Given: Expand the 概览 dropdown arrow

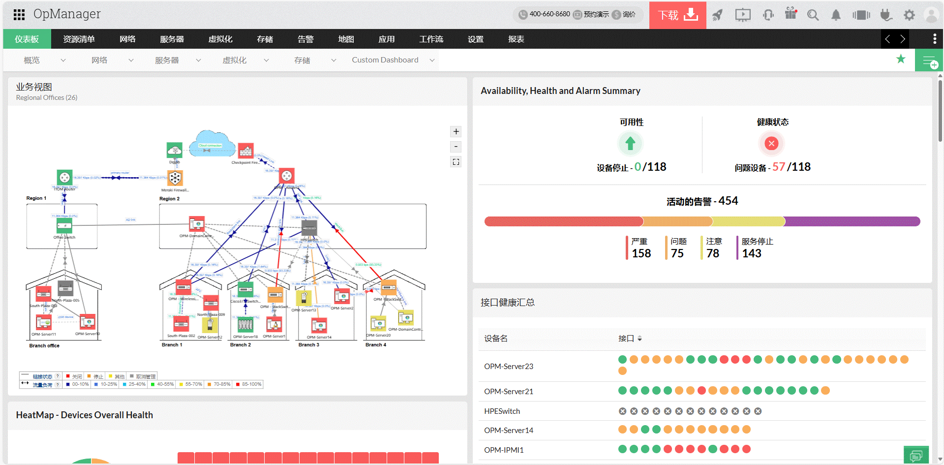Looking at the screenshot, I should pyautogui.click(x=63, y=61).
